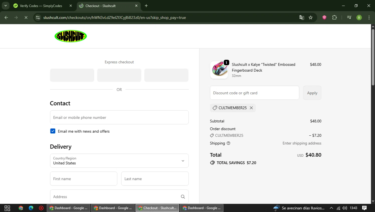The height and width of the screenshot is (212, 375).
Task: Open the Wi-Fi network icon
Action: [x=338, y=208]
